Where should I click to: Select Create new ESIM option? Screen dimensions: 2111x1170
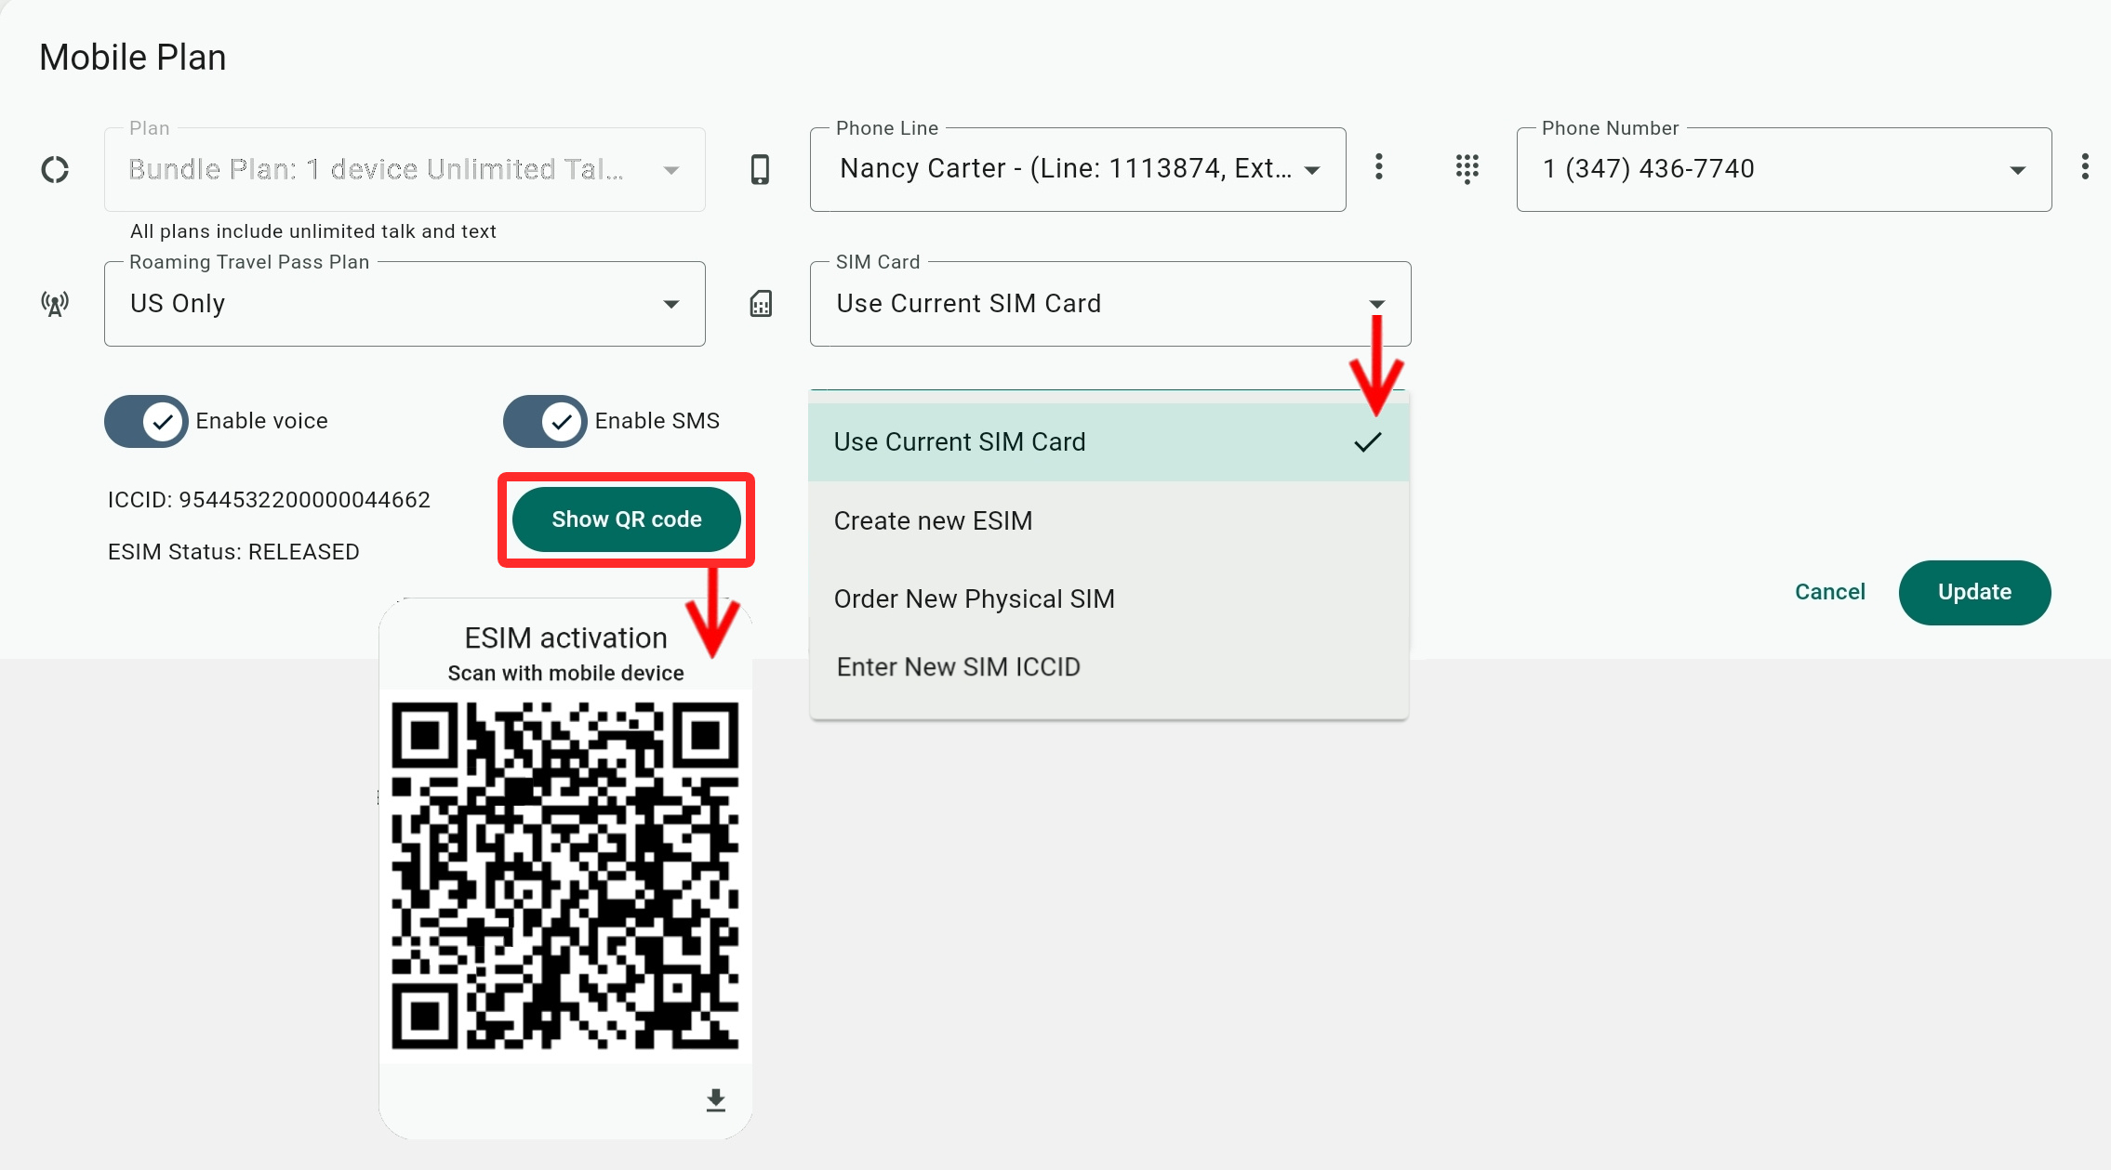coord(933,520)
